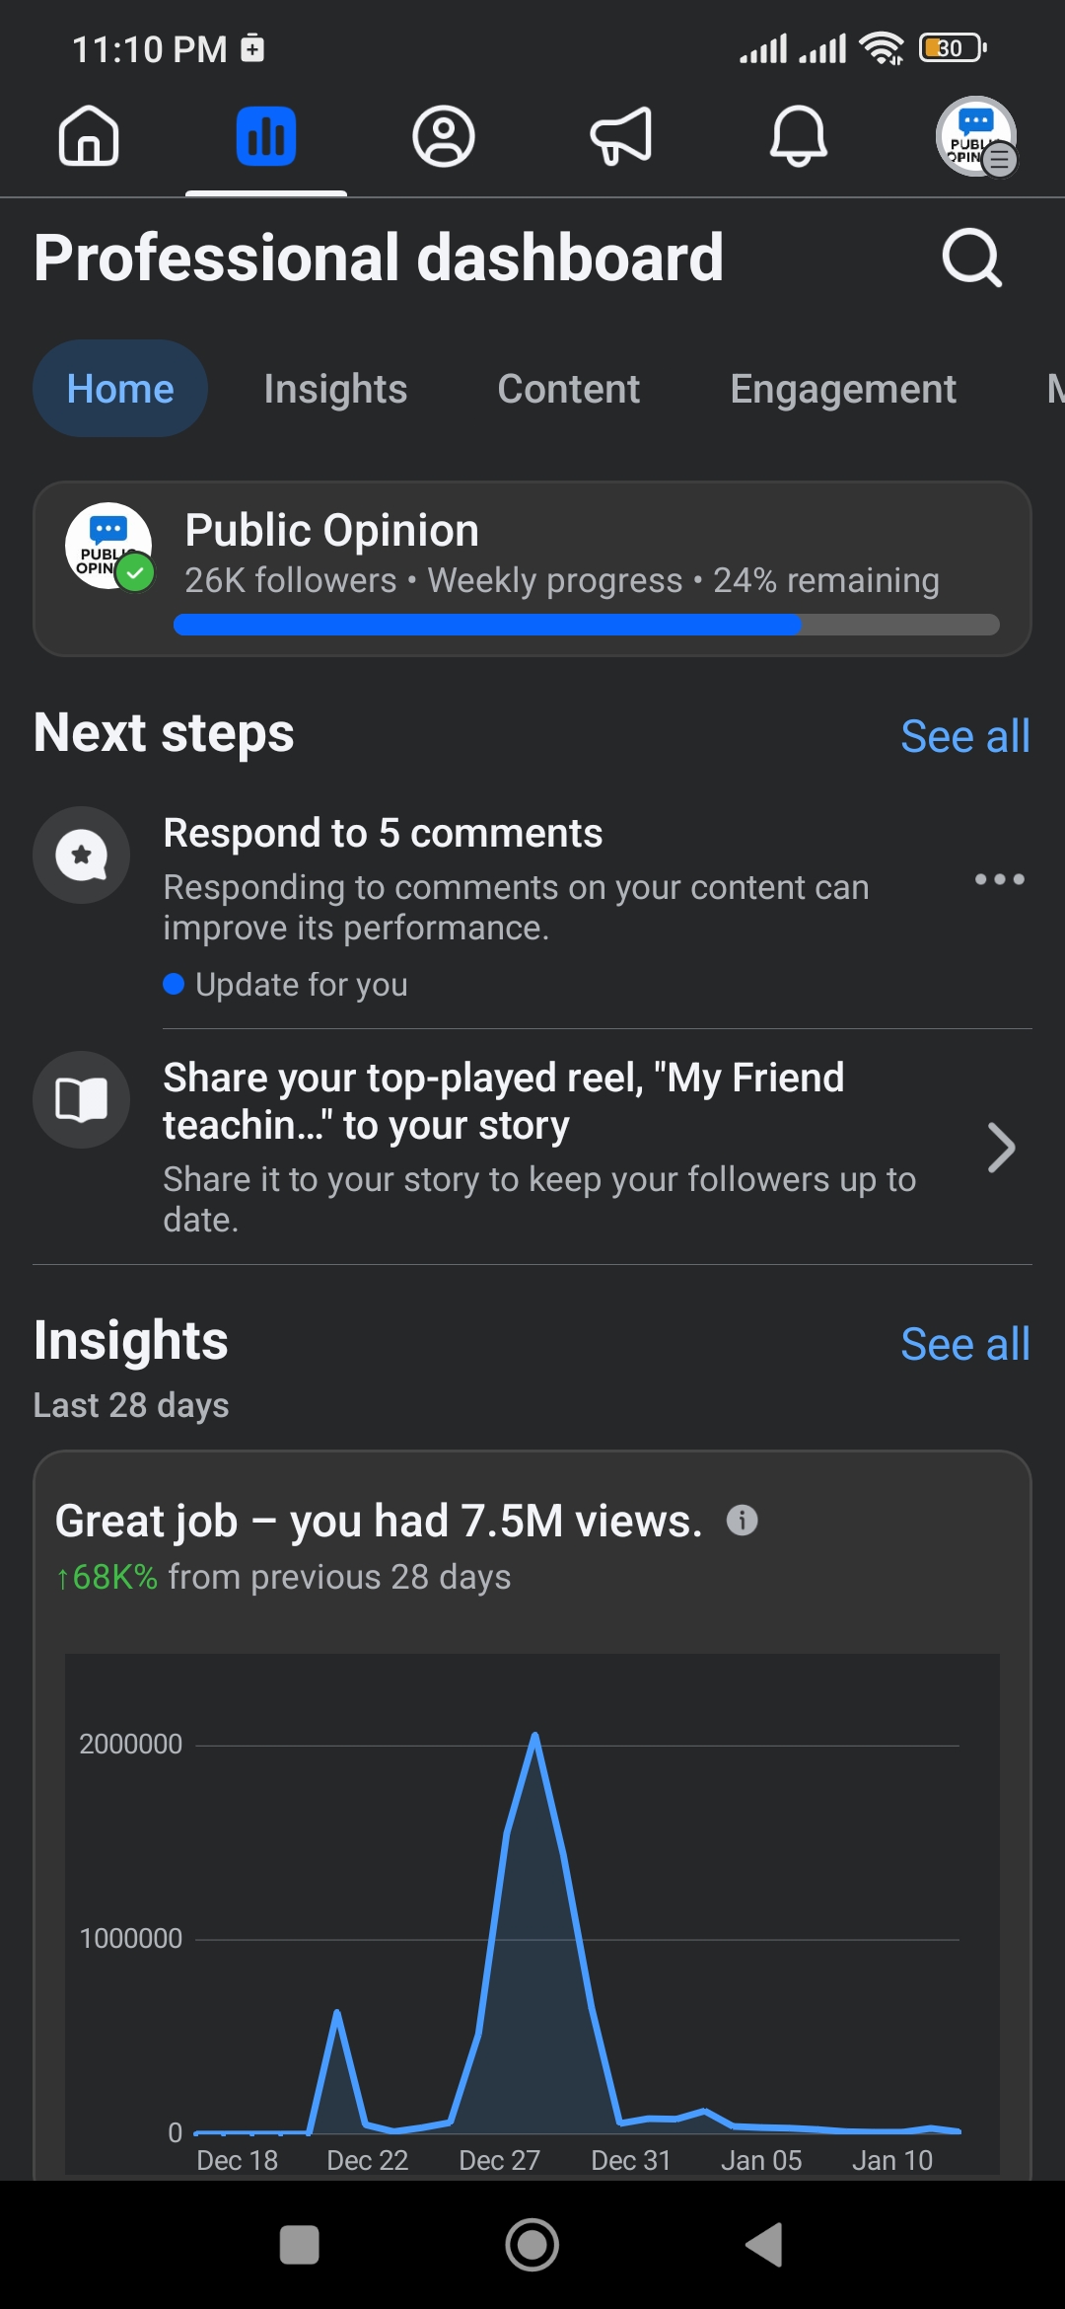Tap the search magnifier icon
The height and width of the screenshot is (2309, 1065).
[x=972, y=259]
